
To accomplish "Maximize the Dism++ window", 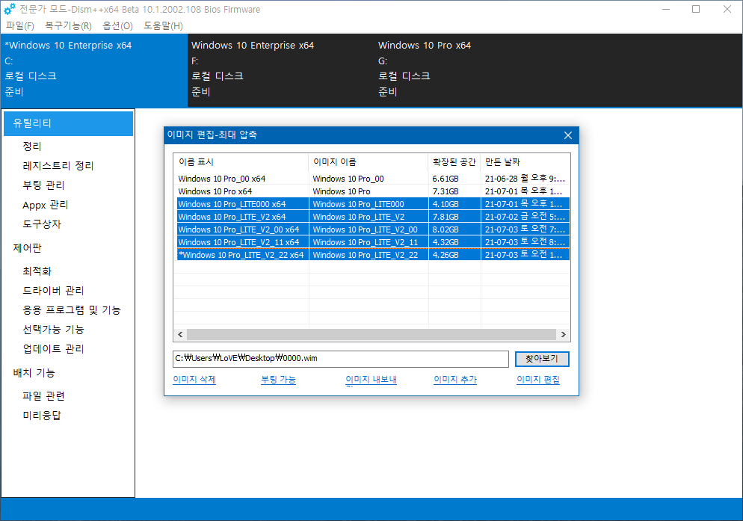I will click(696, 9).
